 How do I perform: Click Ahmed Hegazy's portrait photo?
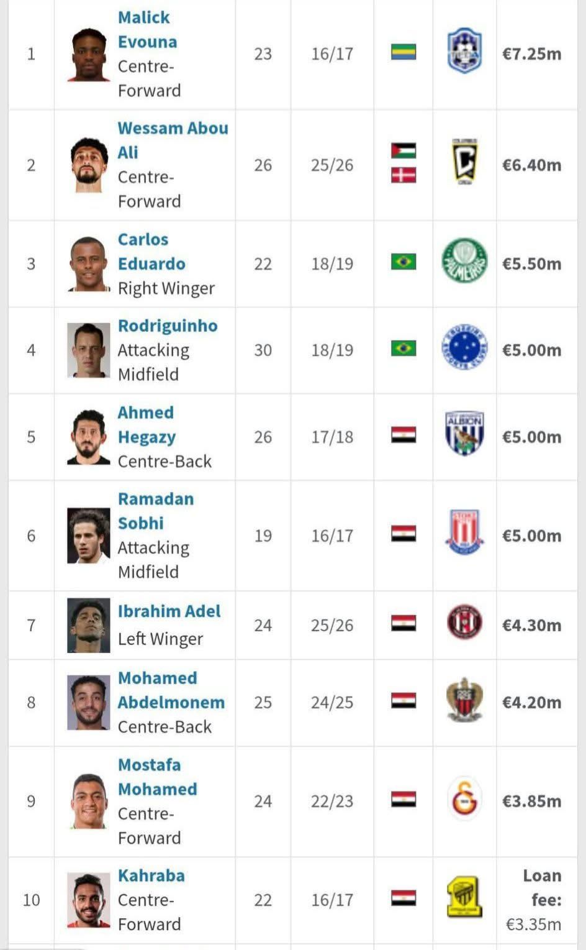point(88,437)
